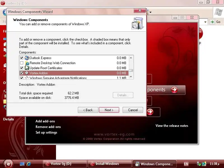Uncheck Update Root Certificates checkbox
Viewport: 224px width, 168px height.
coord(22,68)
